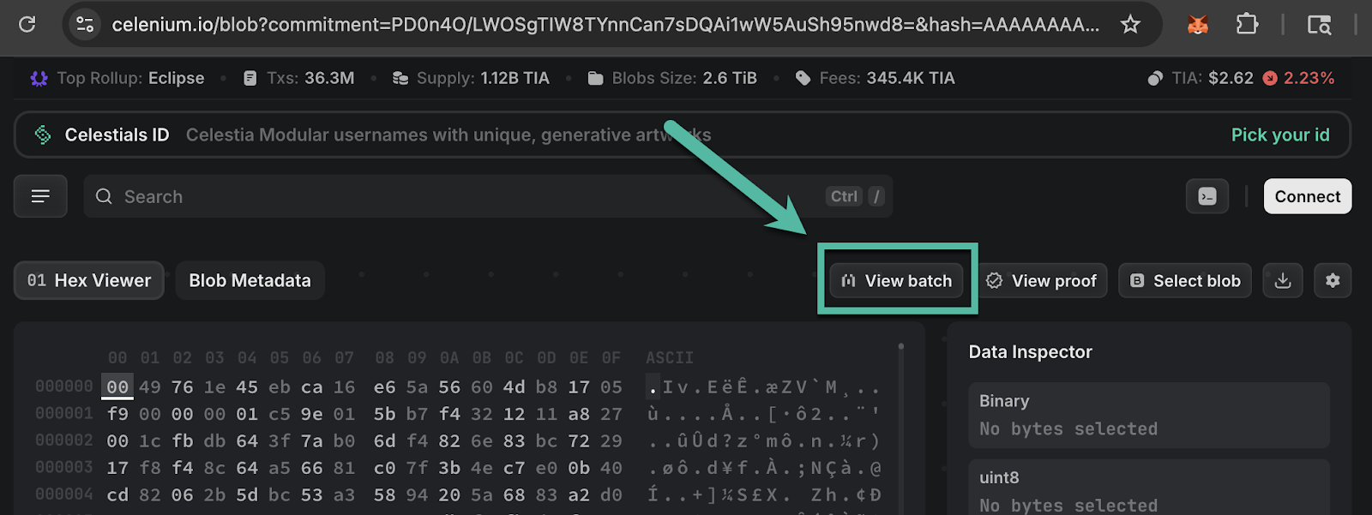Download the blob using the download icon
Screen dimensions: 1372x515
tap(1283, 280)
